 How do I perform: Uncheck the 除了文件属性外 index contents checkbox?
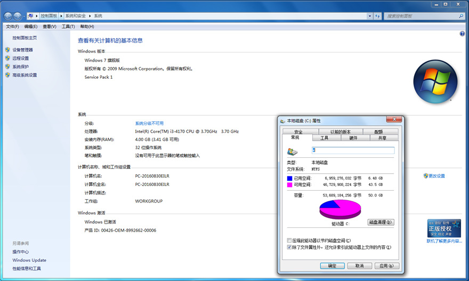[x=289, y=247]
